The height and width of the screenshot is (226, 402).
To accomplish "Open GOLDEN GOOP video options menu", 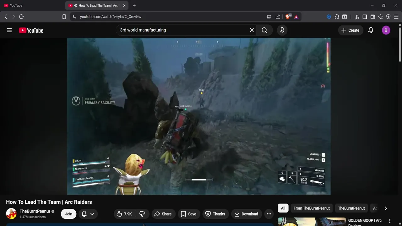I will click(390, 221).
